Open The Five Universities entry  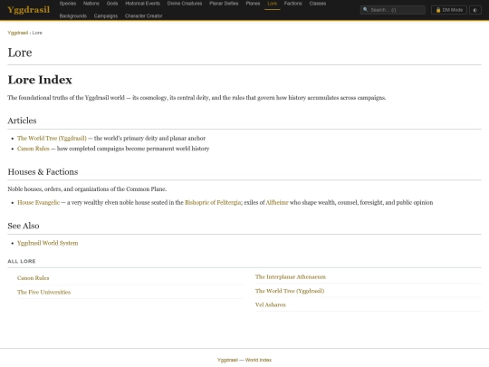pos(44,292)
